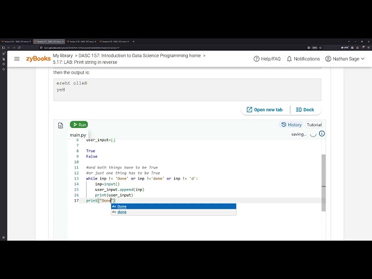
Task: Go forward with browser forward arrow
Action: [x=14, y=48]
